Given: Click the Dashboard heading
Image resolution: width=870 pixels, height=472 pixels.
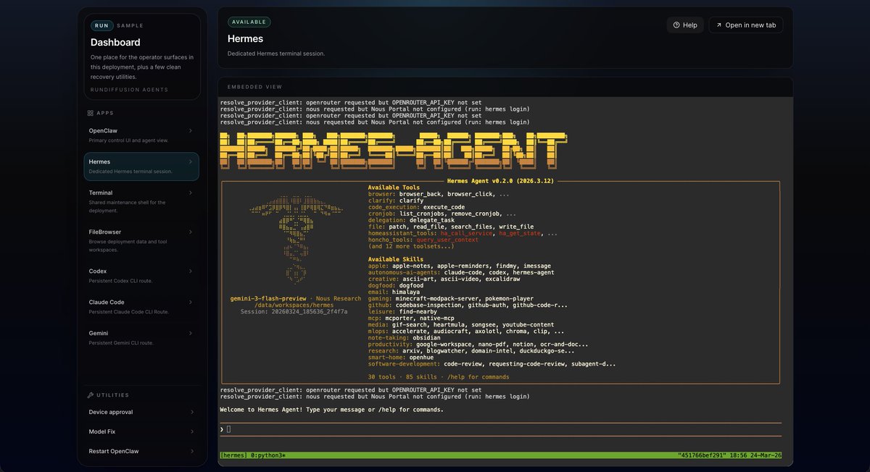Looking at the screenshot, I should 115,42.
